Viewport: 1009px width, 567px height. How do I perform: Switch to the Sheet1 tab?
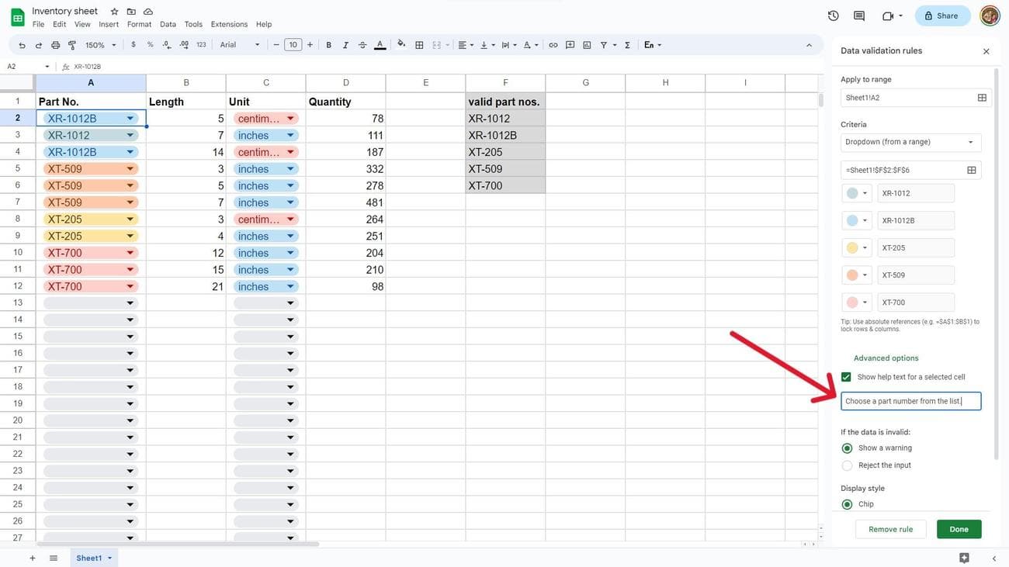click(x=88, y=558)
